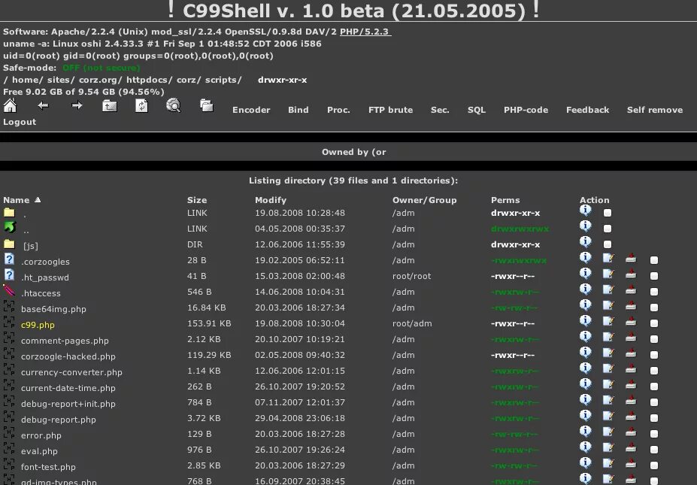This screenshot has height=485, width=697.
Task: Check the box for font-test.php
Action: [654, 465]
